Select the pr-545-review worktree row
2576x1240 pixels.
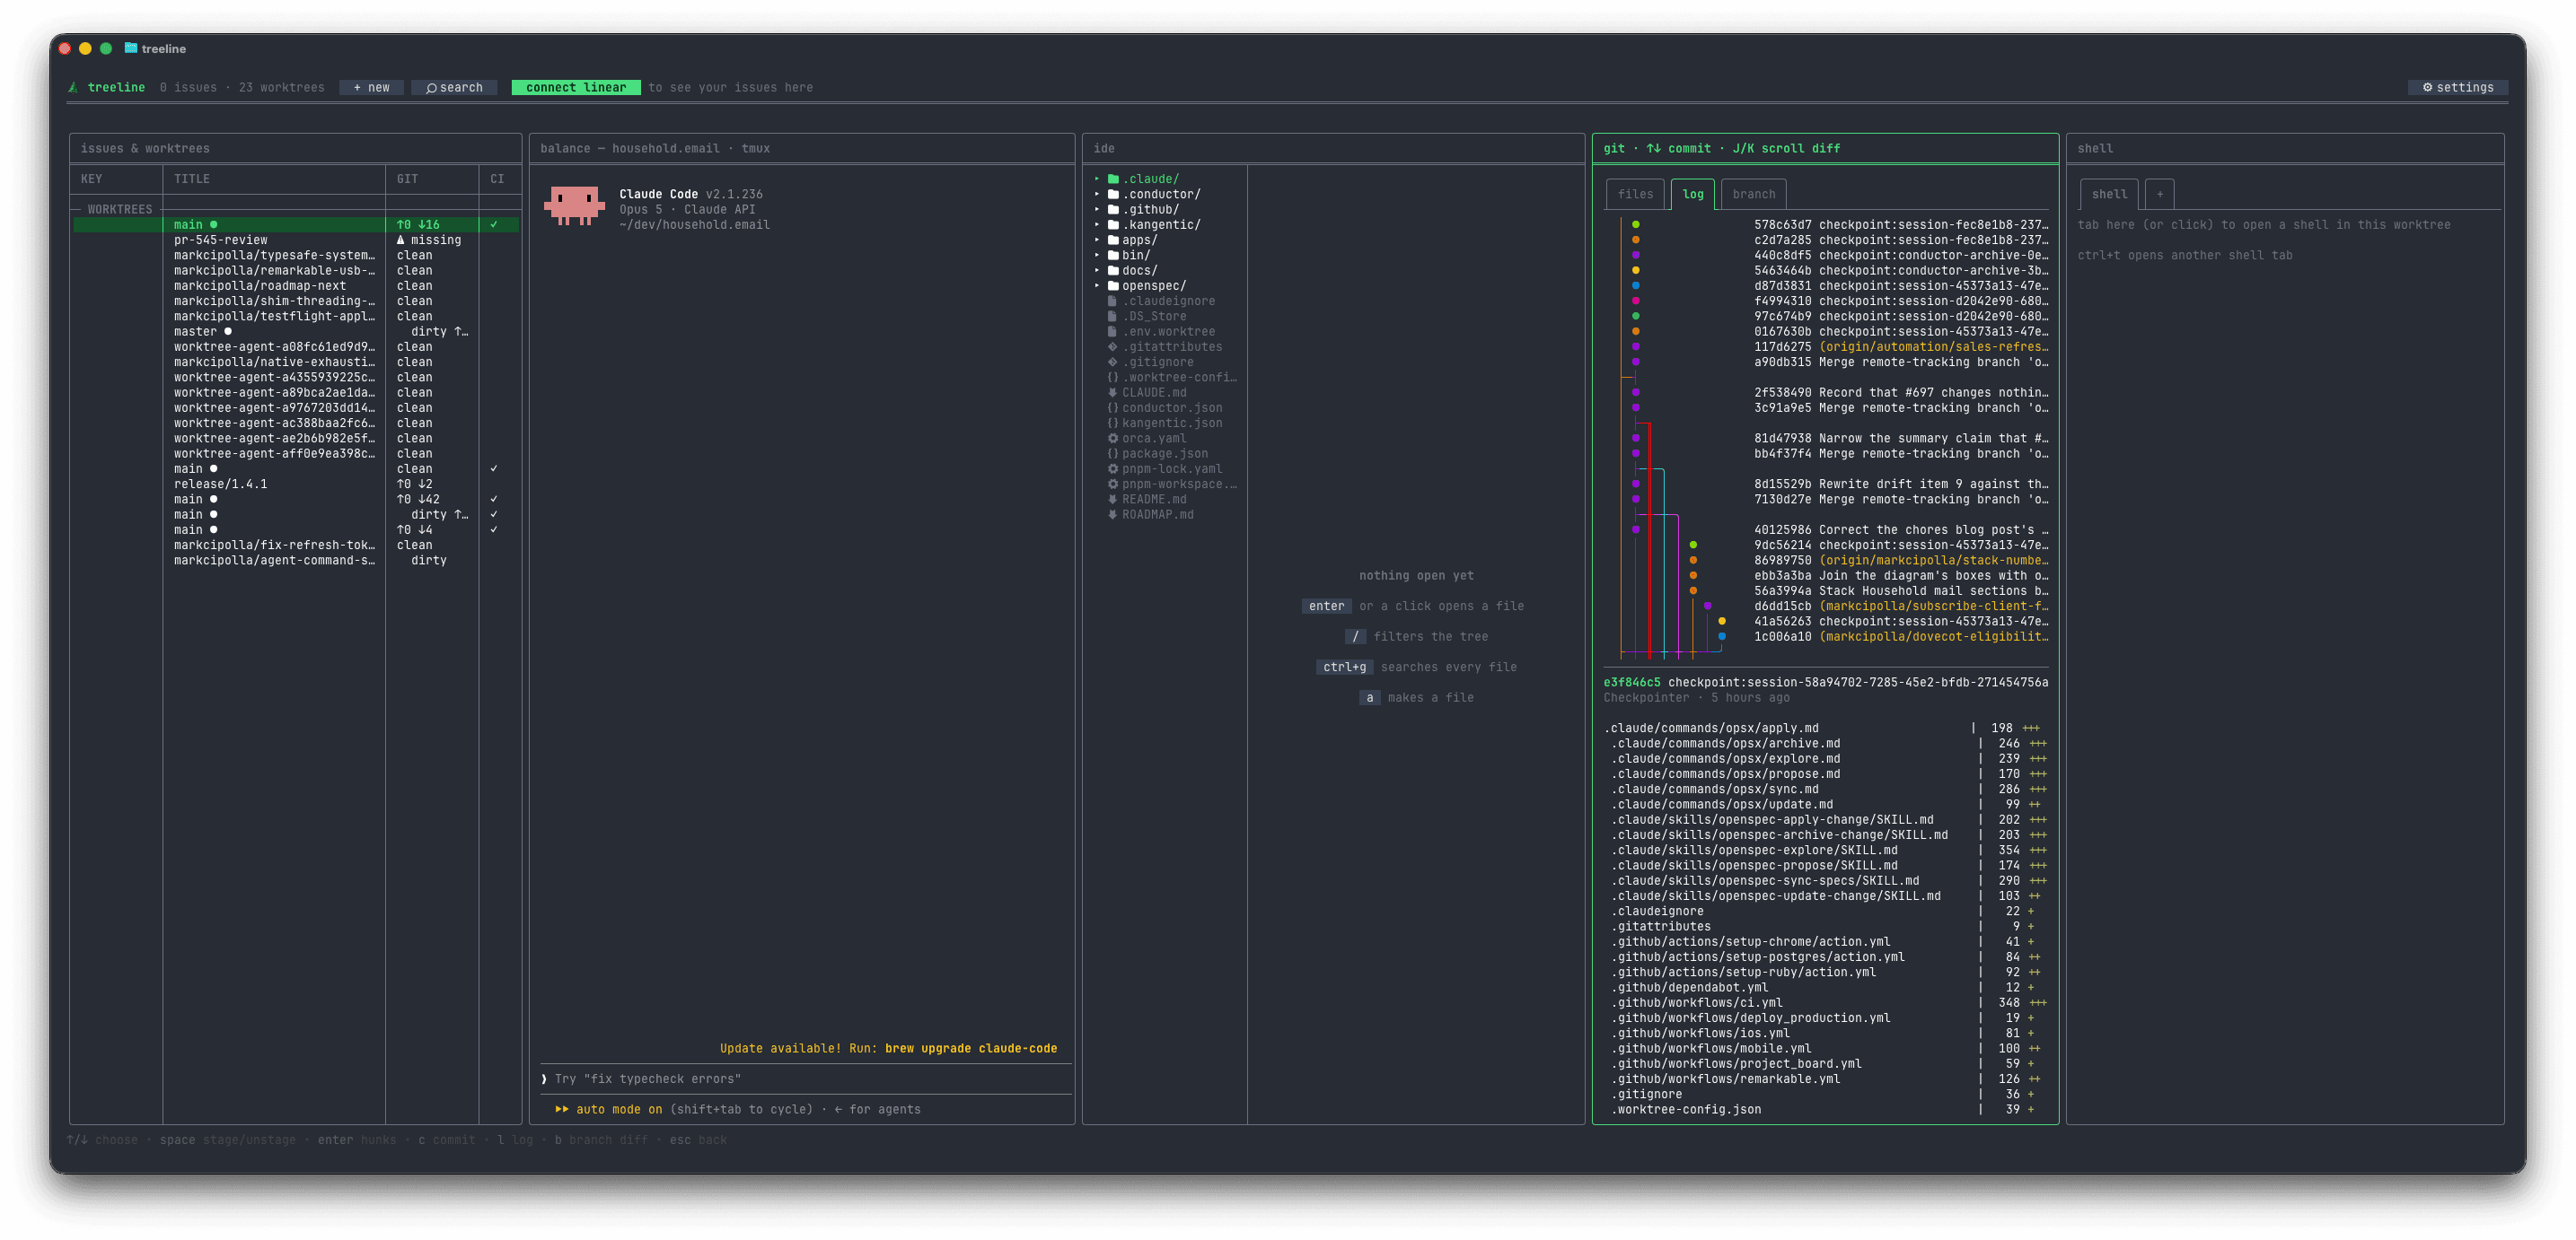click(296, 240)
